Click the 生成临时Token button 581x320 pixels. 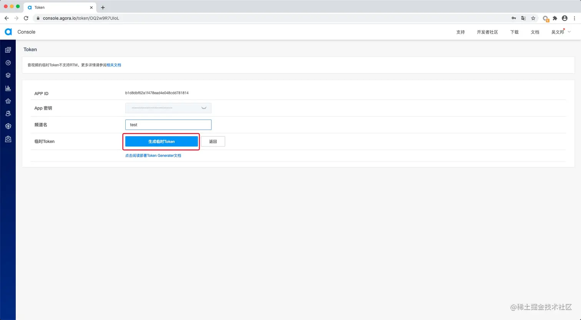point(161,142)
